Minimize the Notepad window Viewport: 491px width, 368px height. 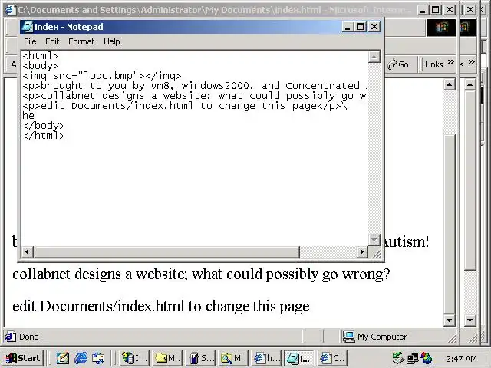[348, 27]
